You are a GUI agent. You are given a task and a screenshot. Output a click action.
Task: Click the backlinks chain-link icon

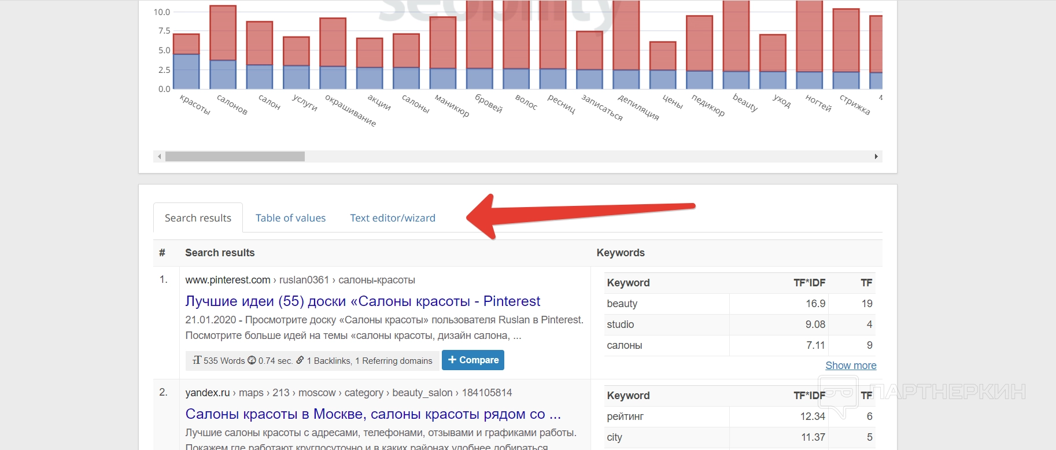coord(300,360)
